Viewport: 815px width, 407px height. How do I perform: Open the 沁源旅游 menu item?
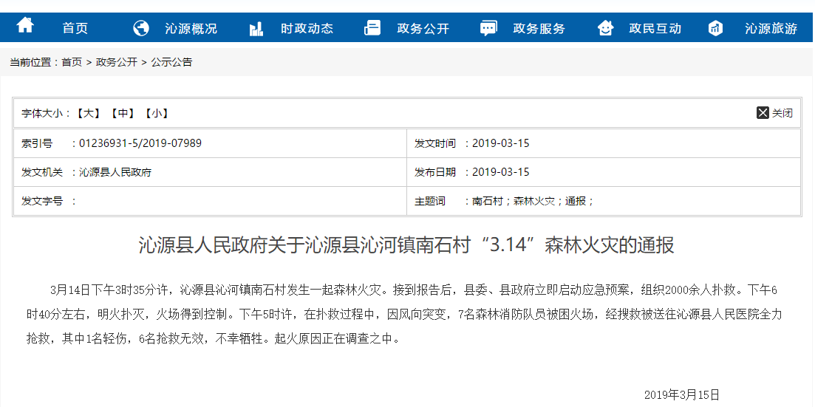(x=771, y=29)
